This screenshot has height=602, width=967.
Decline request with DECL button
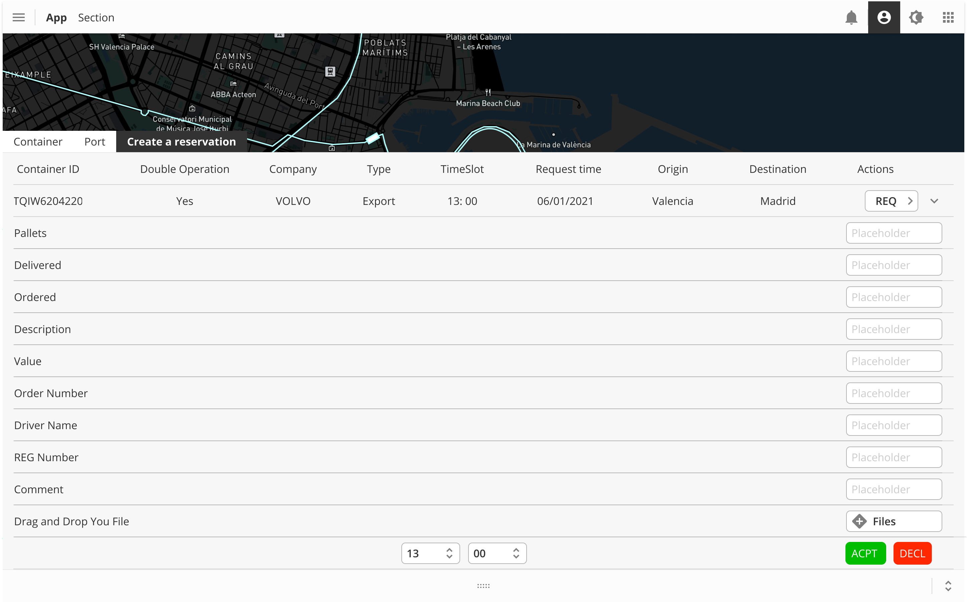click(x=912, y=553)
